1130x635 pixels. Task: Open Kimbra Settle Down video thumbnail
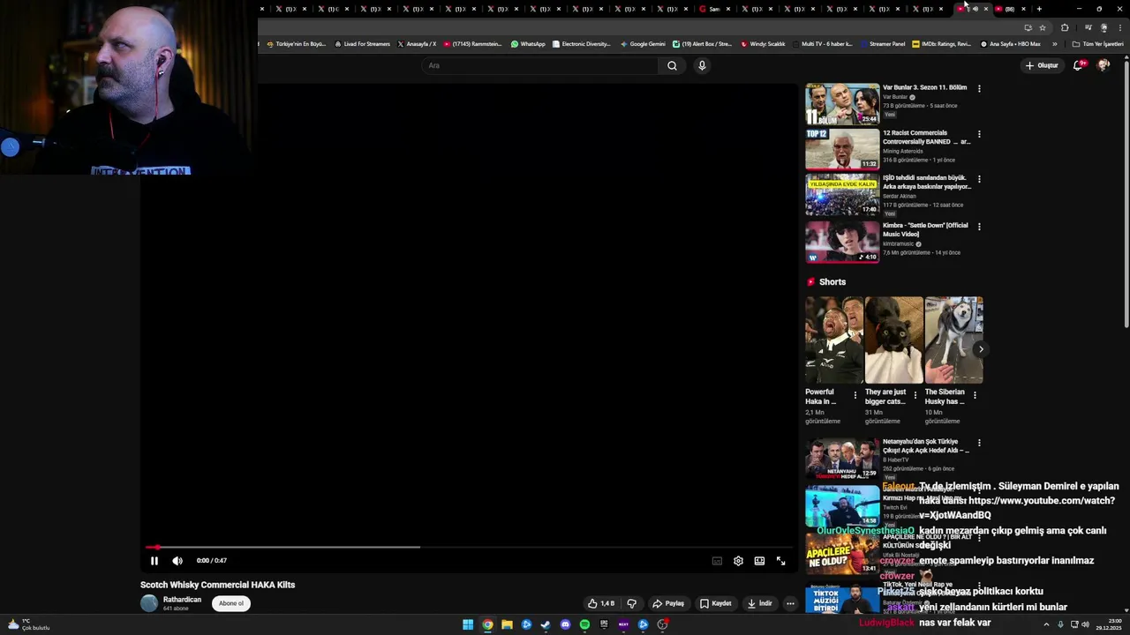coord(842,242)
